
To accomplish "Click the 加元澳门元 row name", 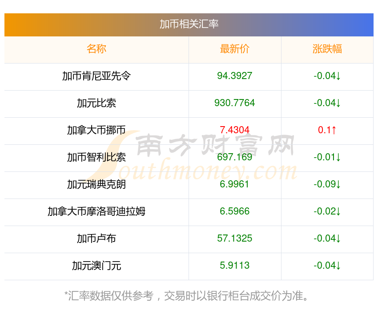I will 97,266.
